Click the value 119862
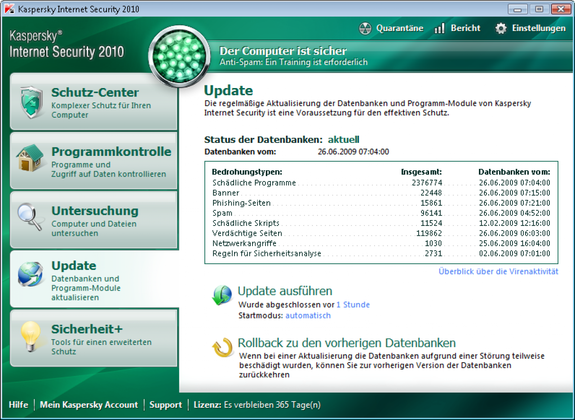The height and width of the screenshot is (420, 575). (429, 233)
